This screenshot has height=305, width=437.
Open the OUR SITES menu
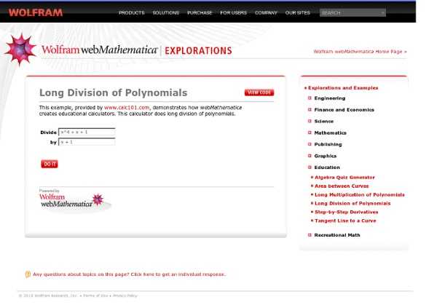298,13
